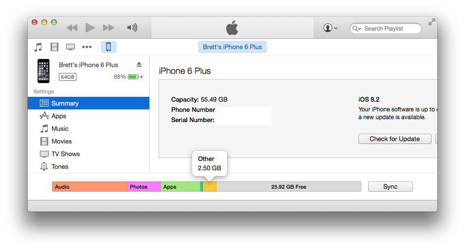The image size is (465, 250).
Task: Click the Apple logo in the display
Action: (x=232, y=28)
